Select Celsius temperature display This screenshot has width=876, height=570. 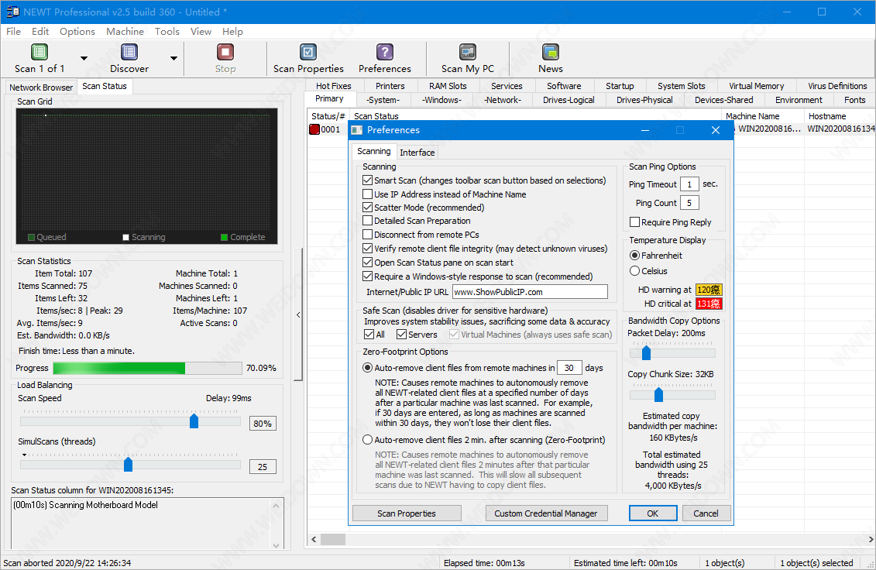pos(634,271)
